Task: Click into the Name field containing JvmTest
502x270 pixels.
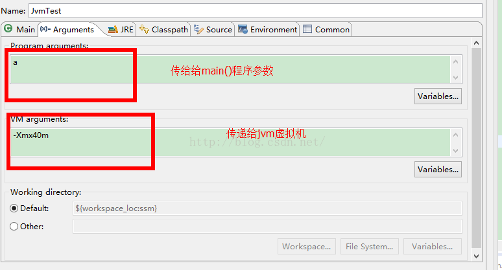Action: pos(255,11)
